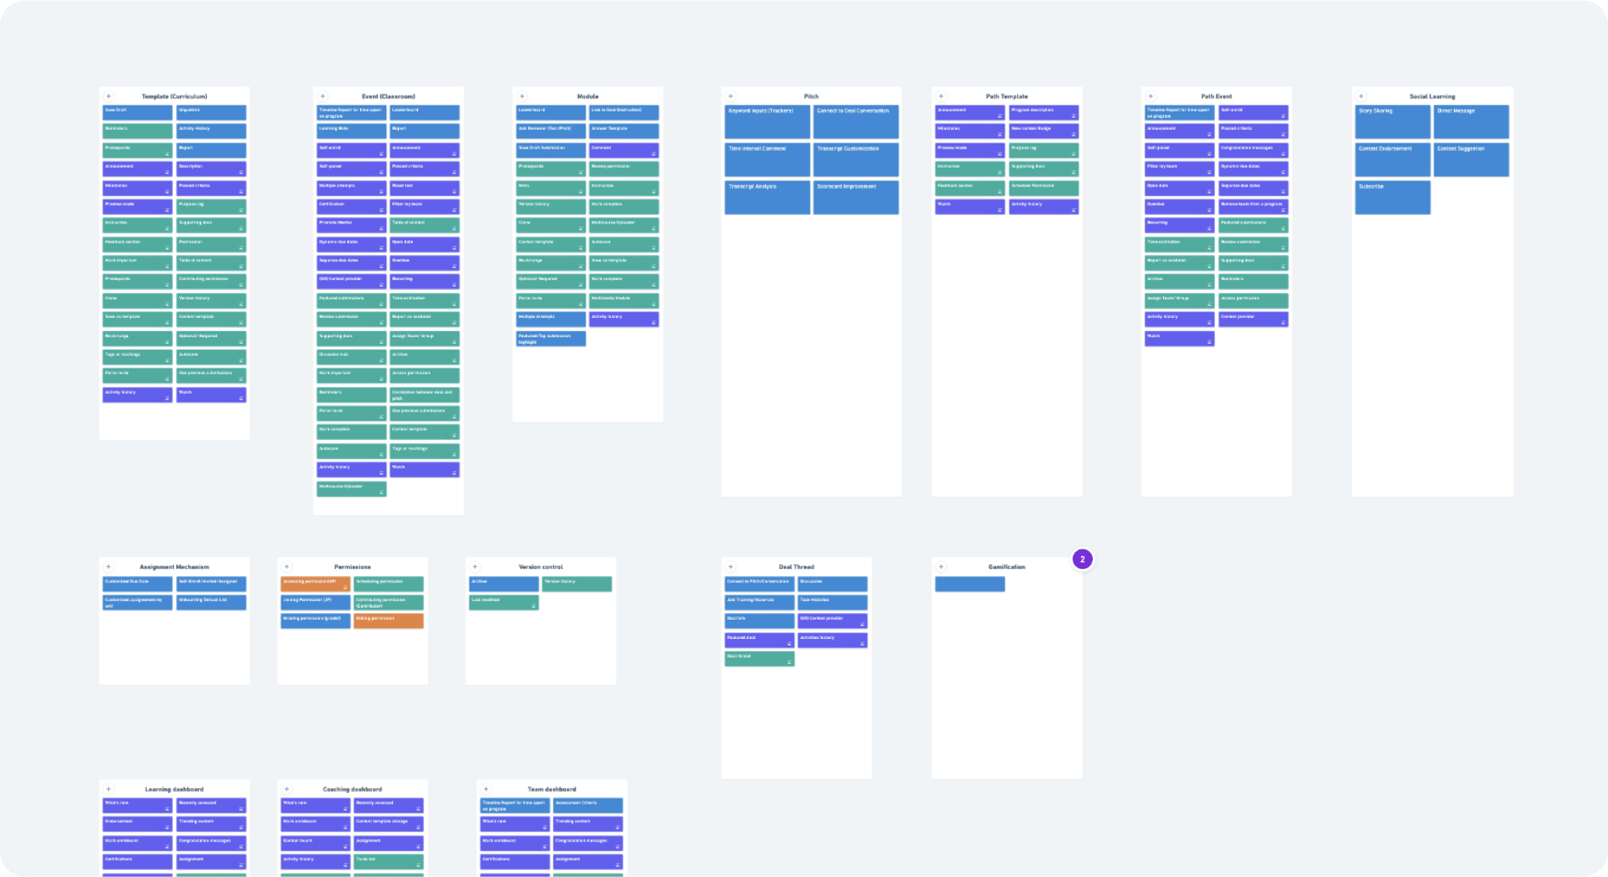Select the Save Draft card in Template column
The height and width of the screenshot is (877, 1608).
tap(137, 113)
